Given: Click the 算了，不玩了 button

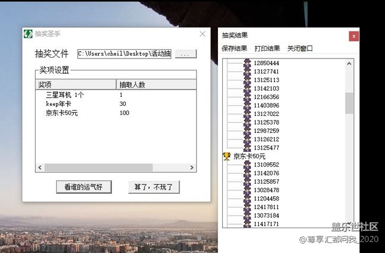Looking at the screenshot, I should (x=154, y=187).
